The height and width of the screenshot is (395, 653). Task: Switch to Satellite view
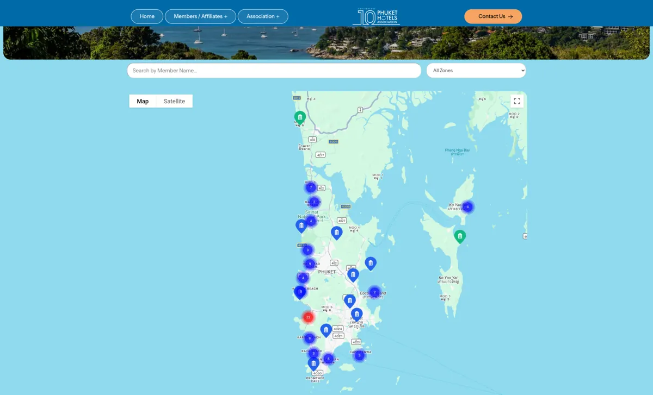174,101
